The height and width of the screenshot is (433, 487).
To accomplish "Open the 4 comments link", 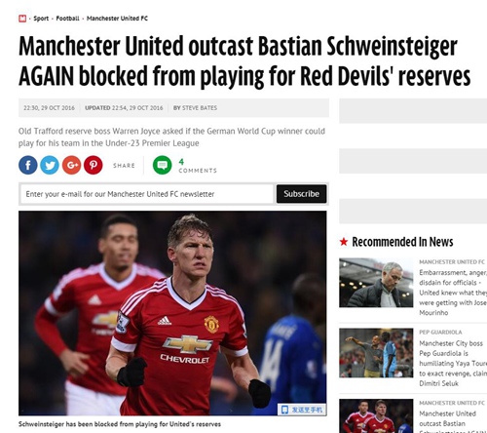I will tap(198, 166).
